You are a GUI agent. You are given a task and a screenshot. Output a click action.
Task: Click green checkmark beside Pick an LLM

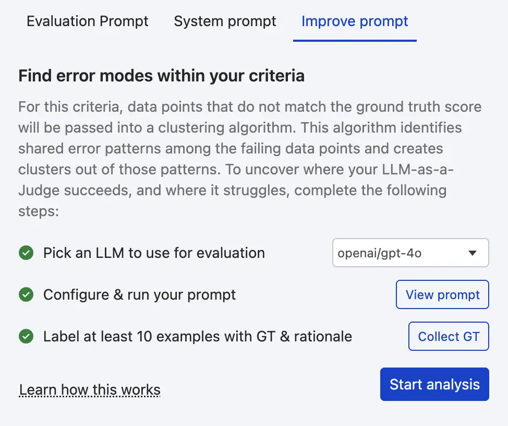26,253
